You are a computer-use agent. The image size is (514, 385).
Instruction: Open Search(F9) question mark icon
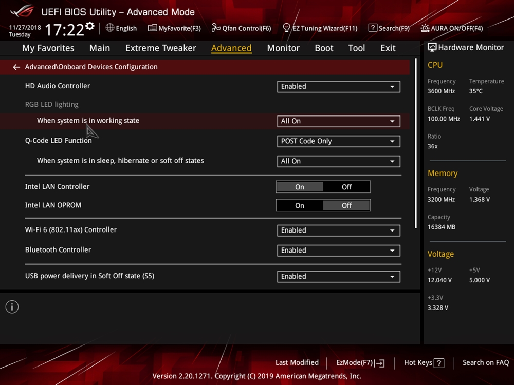[373, 28]
